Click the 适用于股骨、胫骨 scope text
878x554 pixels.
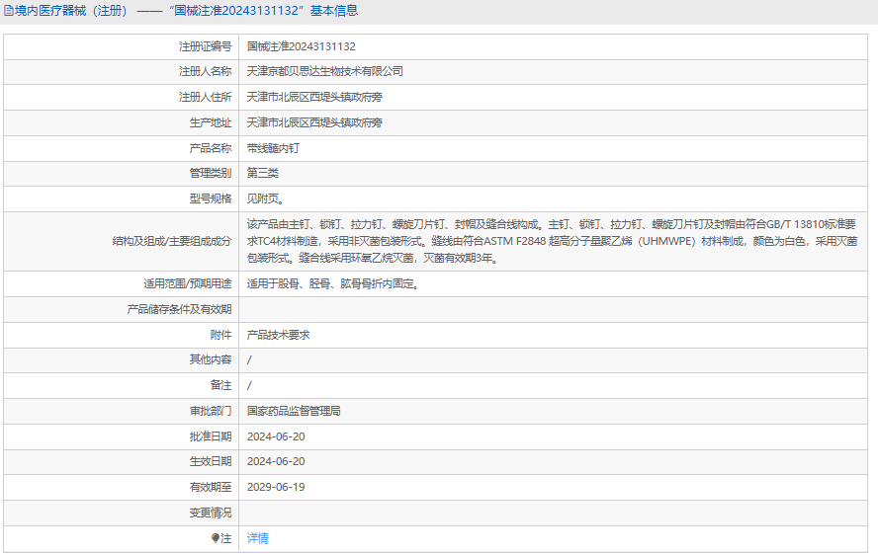[x=334, y=283]
